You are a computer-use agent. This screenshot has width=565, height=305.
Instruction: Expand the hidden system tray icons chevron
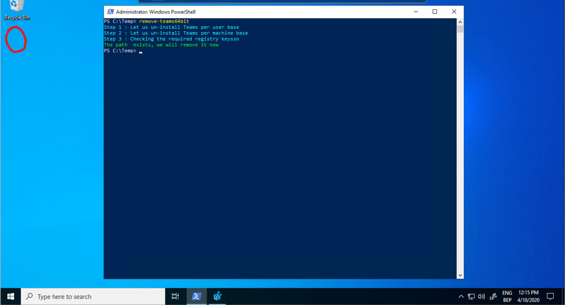461,296
